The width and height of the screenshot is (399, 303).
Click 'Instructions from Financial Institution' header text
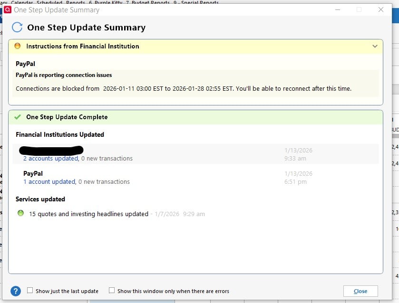tap(83, 46)
